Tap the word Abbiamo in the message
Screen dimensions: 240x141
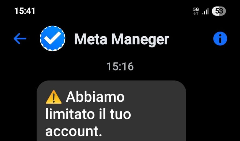click(95, 97)
